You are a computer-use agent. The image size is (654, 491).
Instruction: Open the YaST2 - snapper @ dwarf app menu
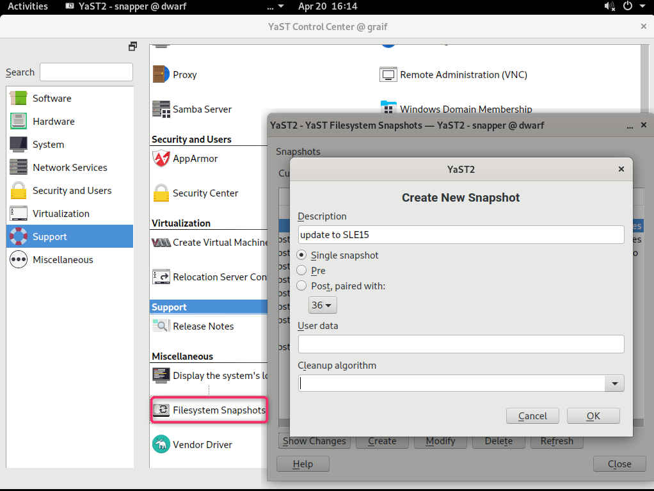pos(126,6)
